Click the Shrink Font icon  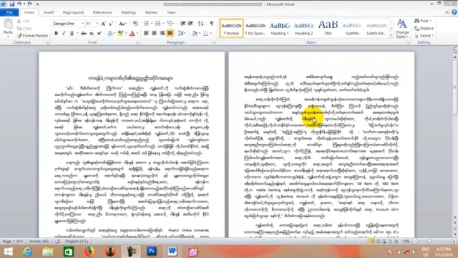(111, 24)
